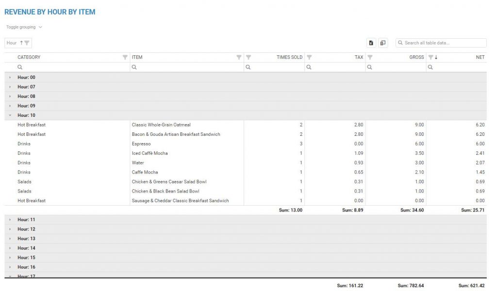Click search icon in Gross filter row
Screen dimensions: 497x291
[369, 67]
